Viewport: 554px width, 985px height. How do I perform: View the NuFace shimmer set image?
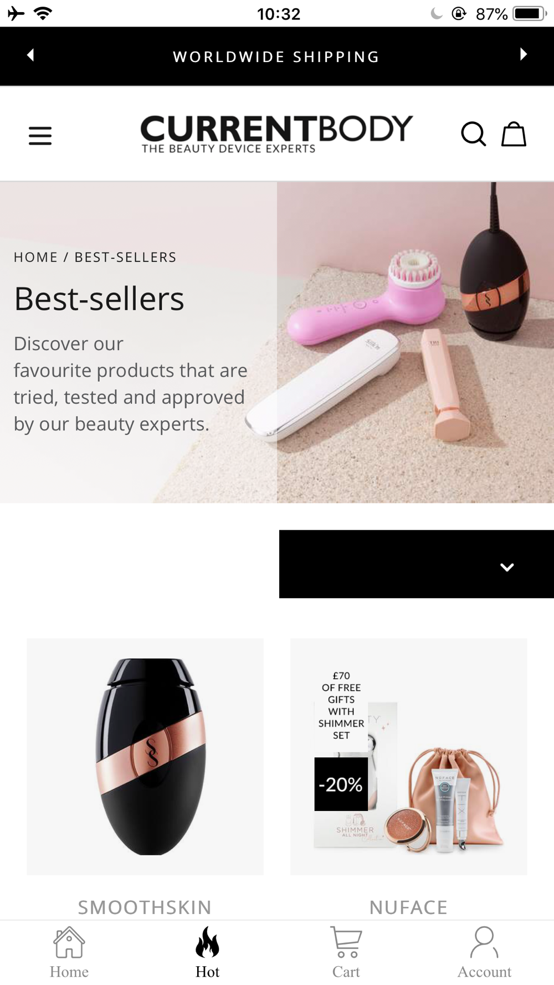[x=409, y=757]
